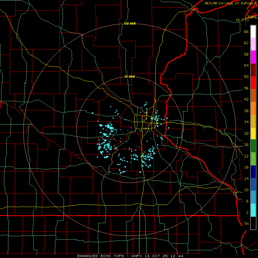Click legend value "30"

[x=246, y=133]
